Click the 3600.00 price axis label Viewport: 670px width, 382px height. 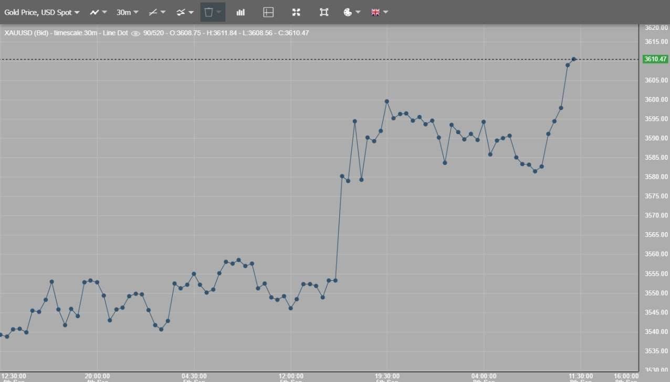point(656,100)
